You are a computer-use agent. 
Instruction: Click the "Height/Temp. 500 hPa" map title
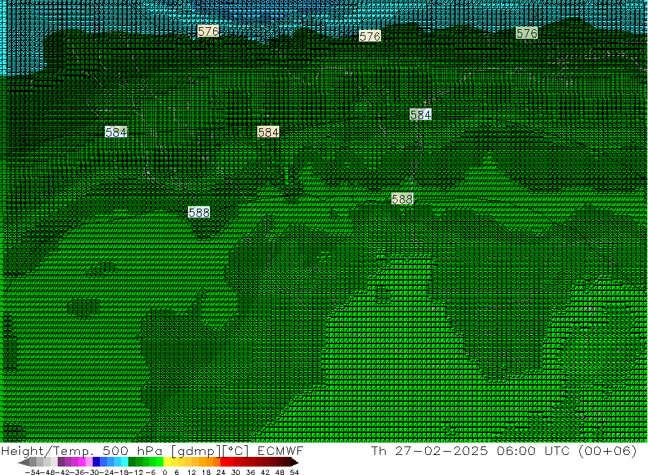pyautogui.click(x=82, y=451)
